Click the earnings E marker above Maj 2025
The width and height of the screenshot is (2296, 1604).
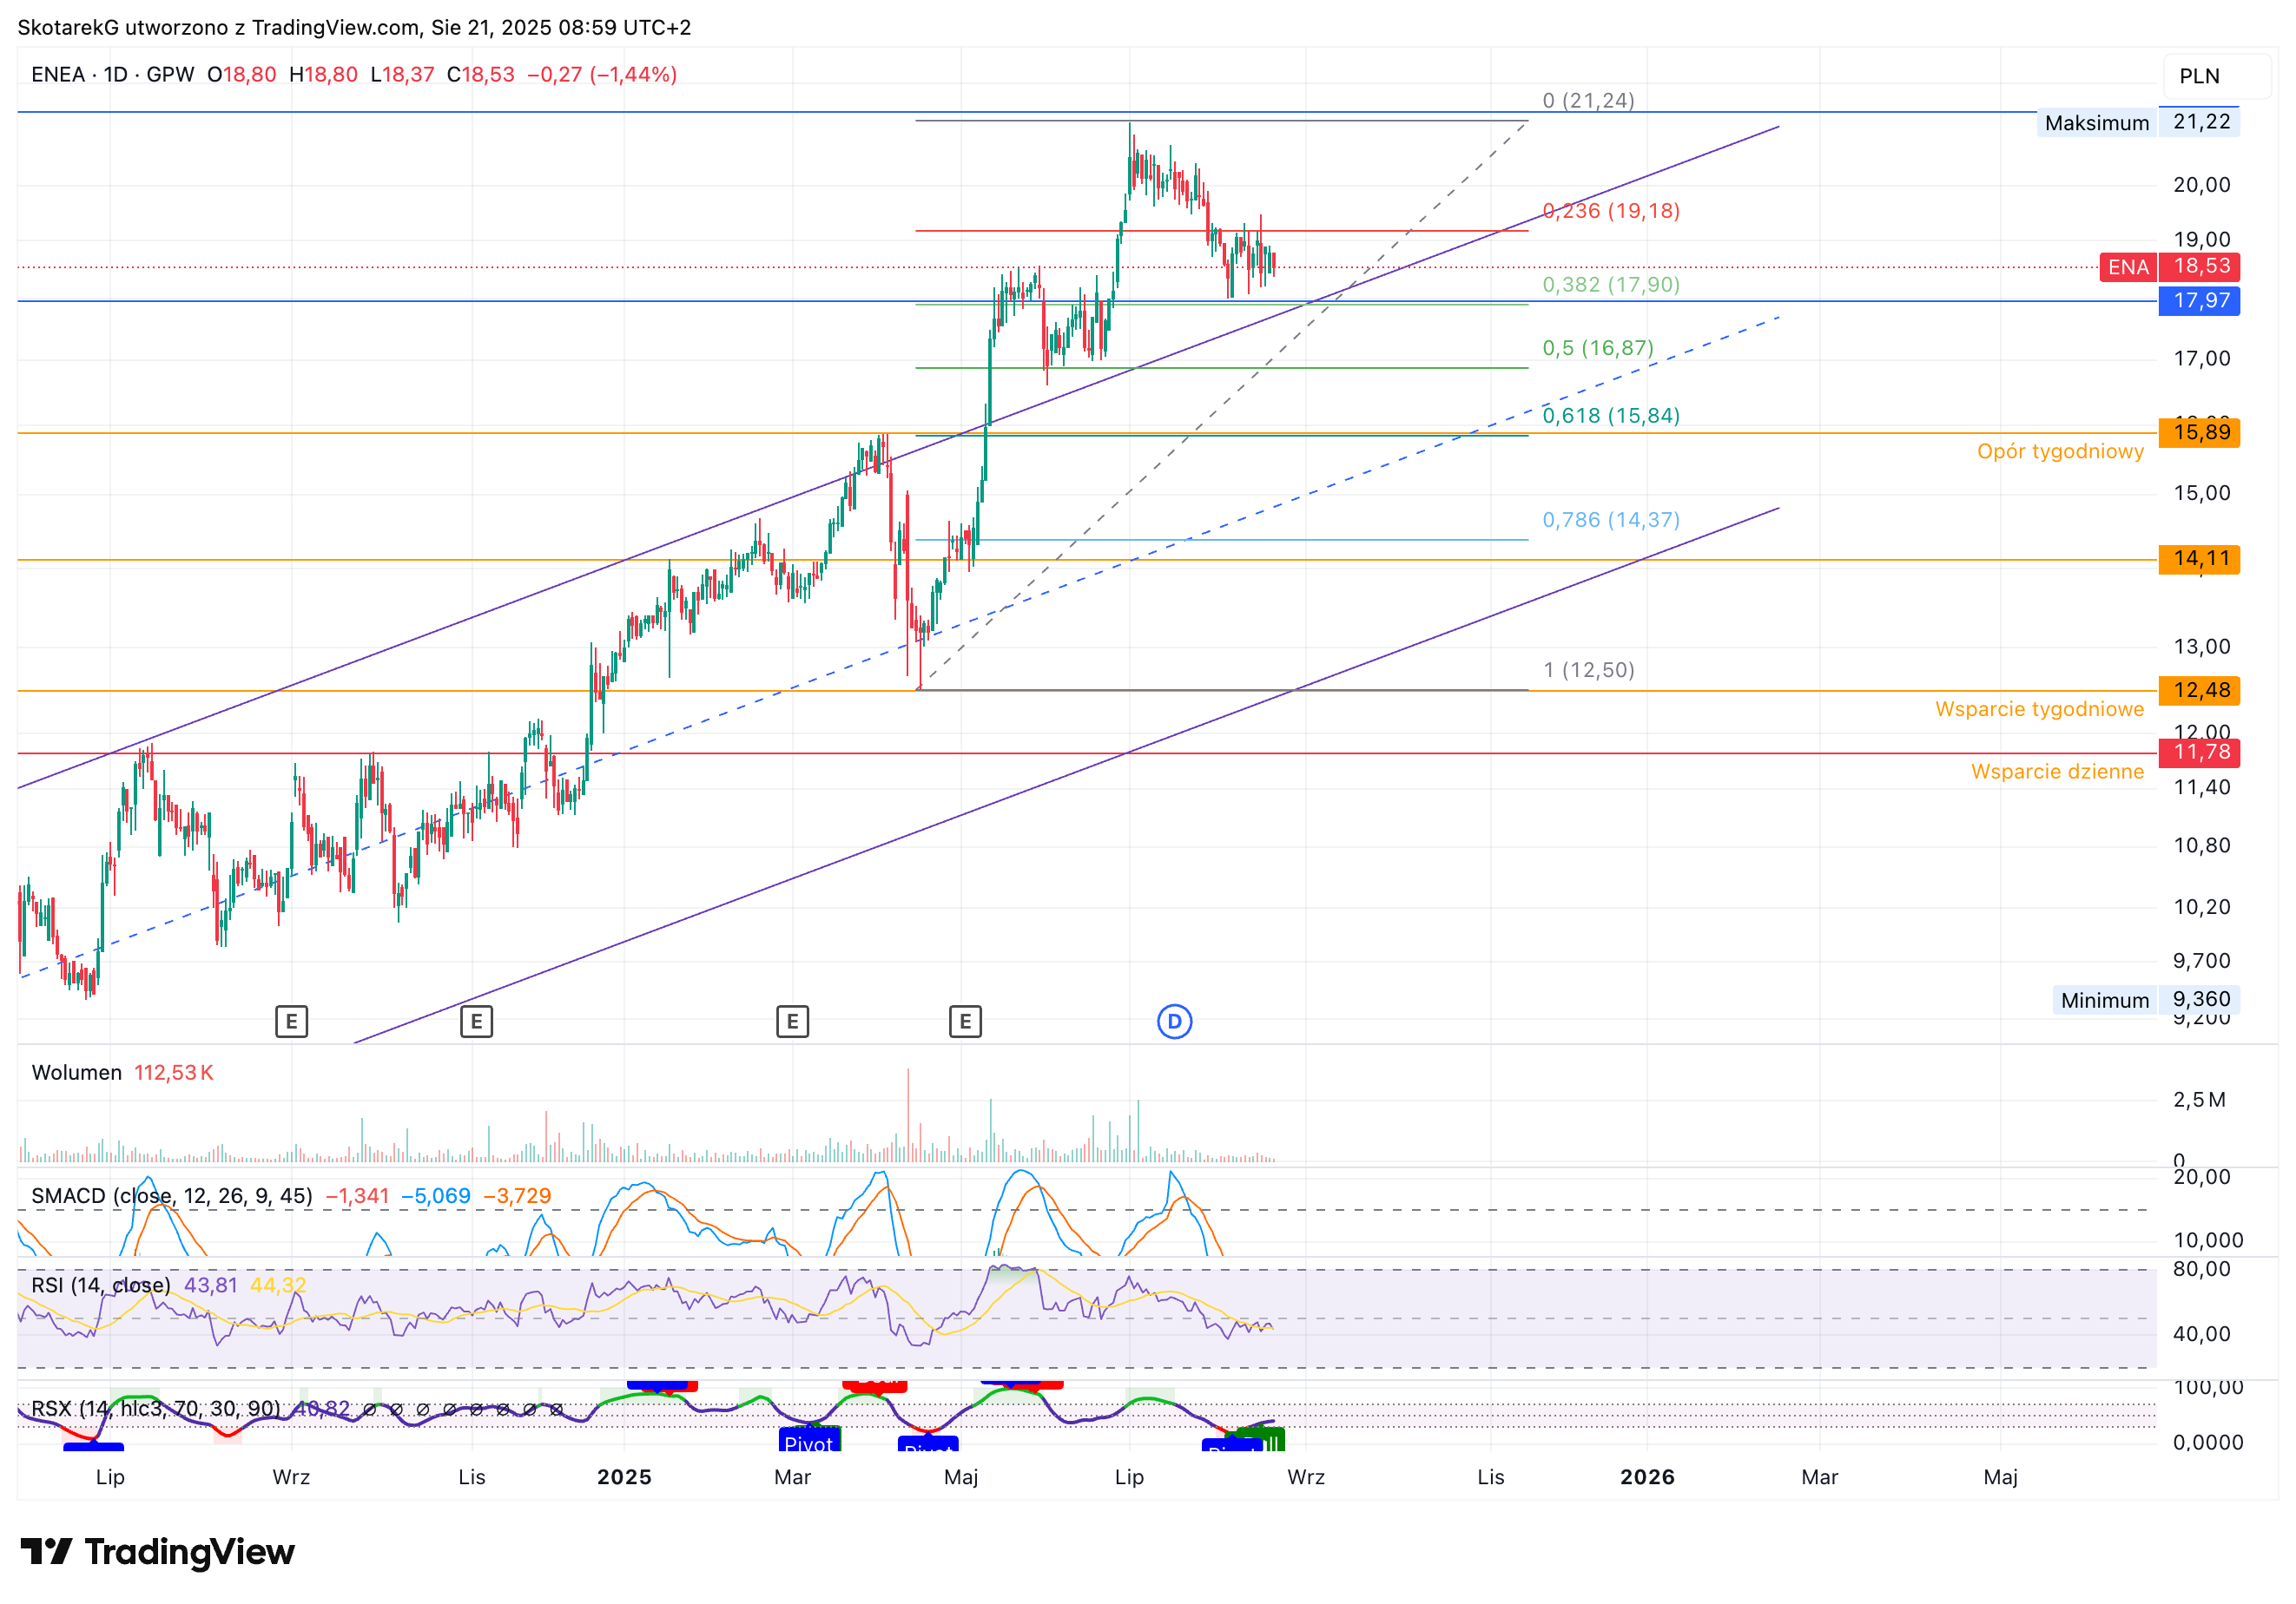pos(965,1022)
